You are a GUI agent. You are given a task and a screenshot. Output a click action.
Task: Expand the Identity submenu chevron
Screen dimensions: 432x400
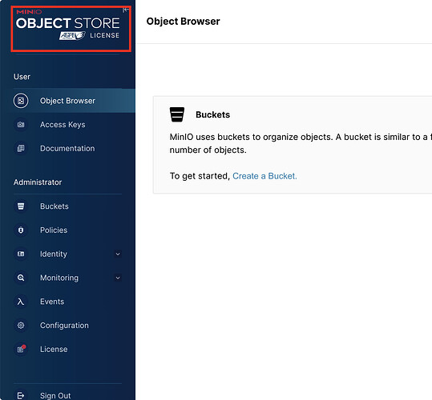click(118, 254)
